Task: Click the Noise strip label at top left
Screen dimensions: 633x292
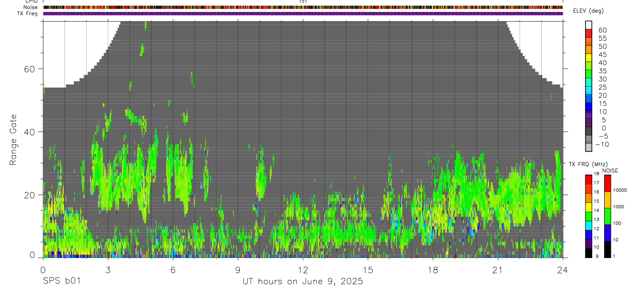Action: [30, 7]
